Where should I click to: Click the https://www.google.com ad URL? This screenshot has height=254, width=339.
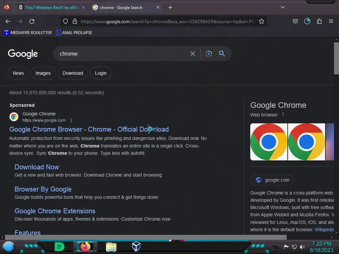click(44, 120)
